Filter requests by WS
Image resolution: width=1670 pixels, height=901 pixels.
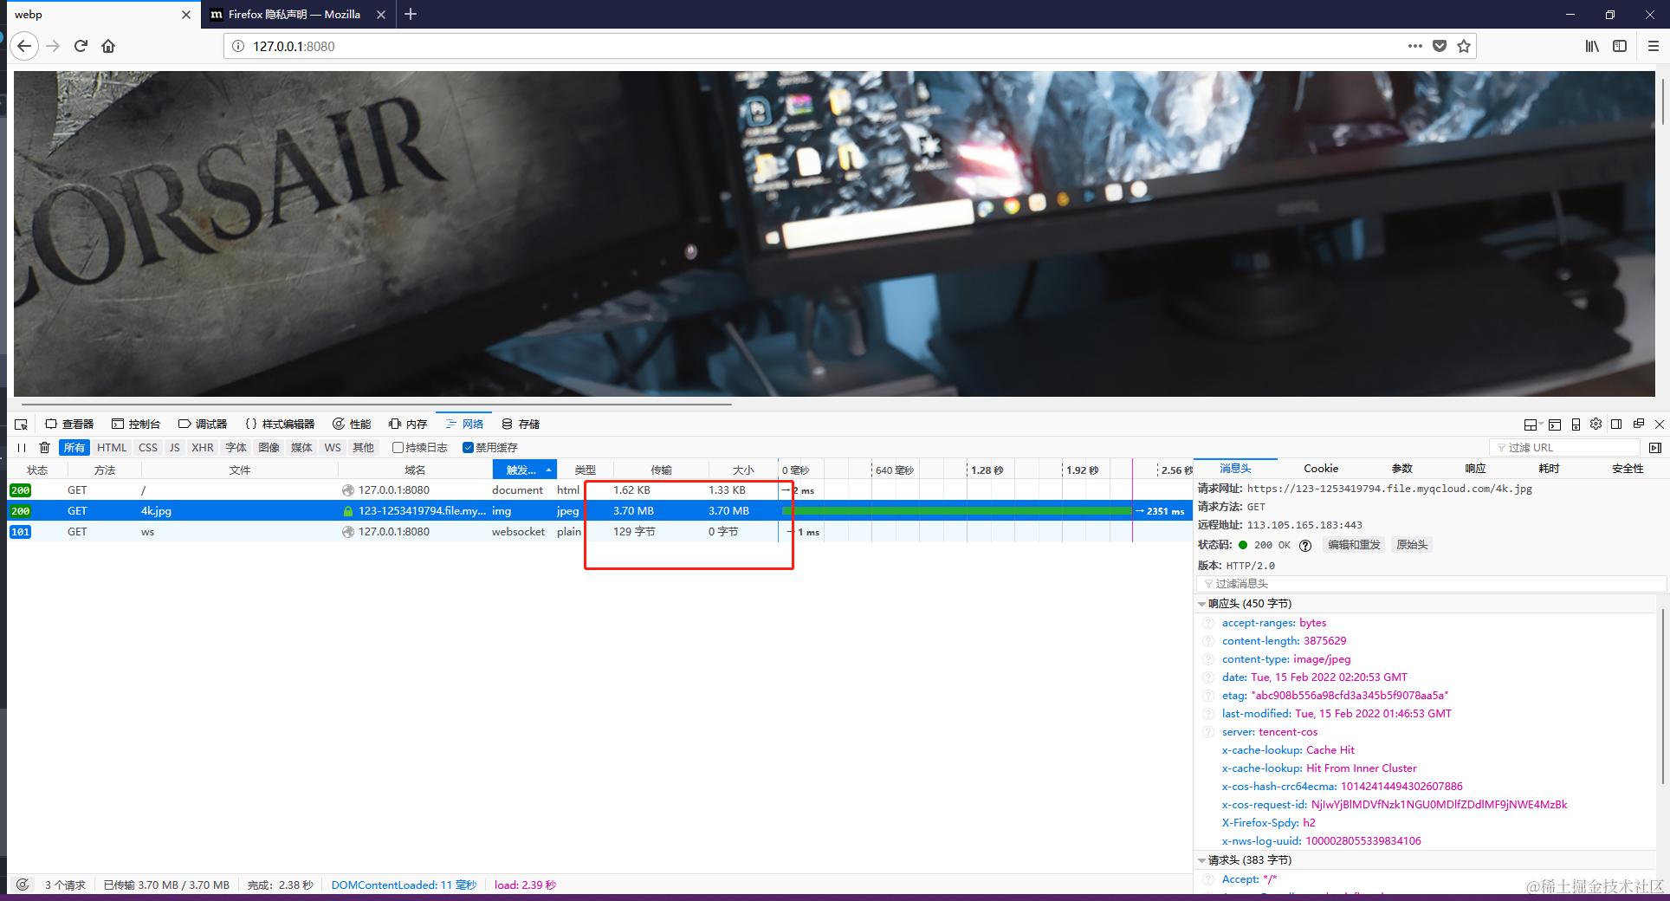click(x=333, y=448)
